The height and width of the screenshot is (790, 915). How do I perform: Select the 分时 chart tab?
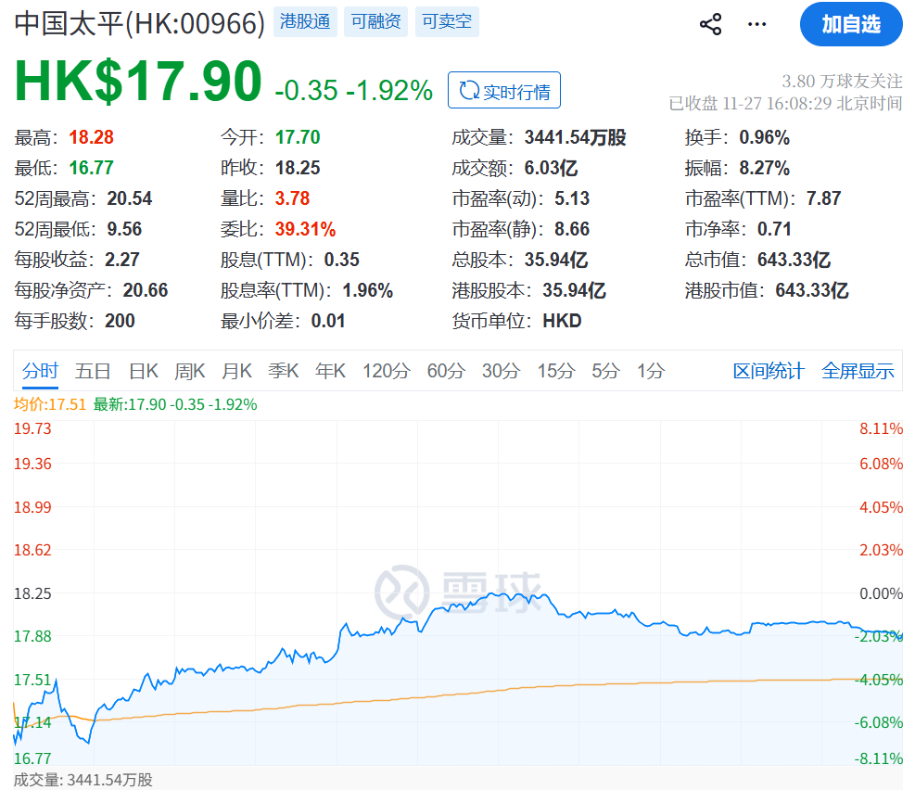[40, 371]
